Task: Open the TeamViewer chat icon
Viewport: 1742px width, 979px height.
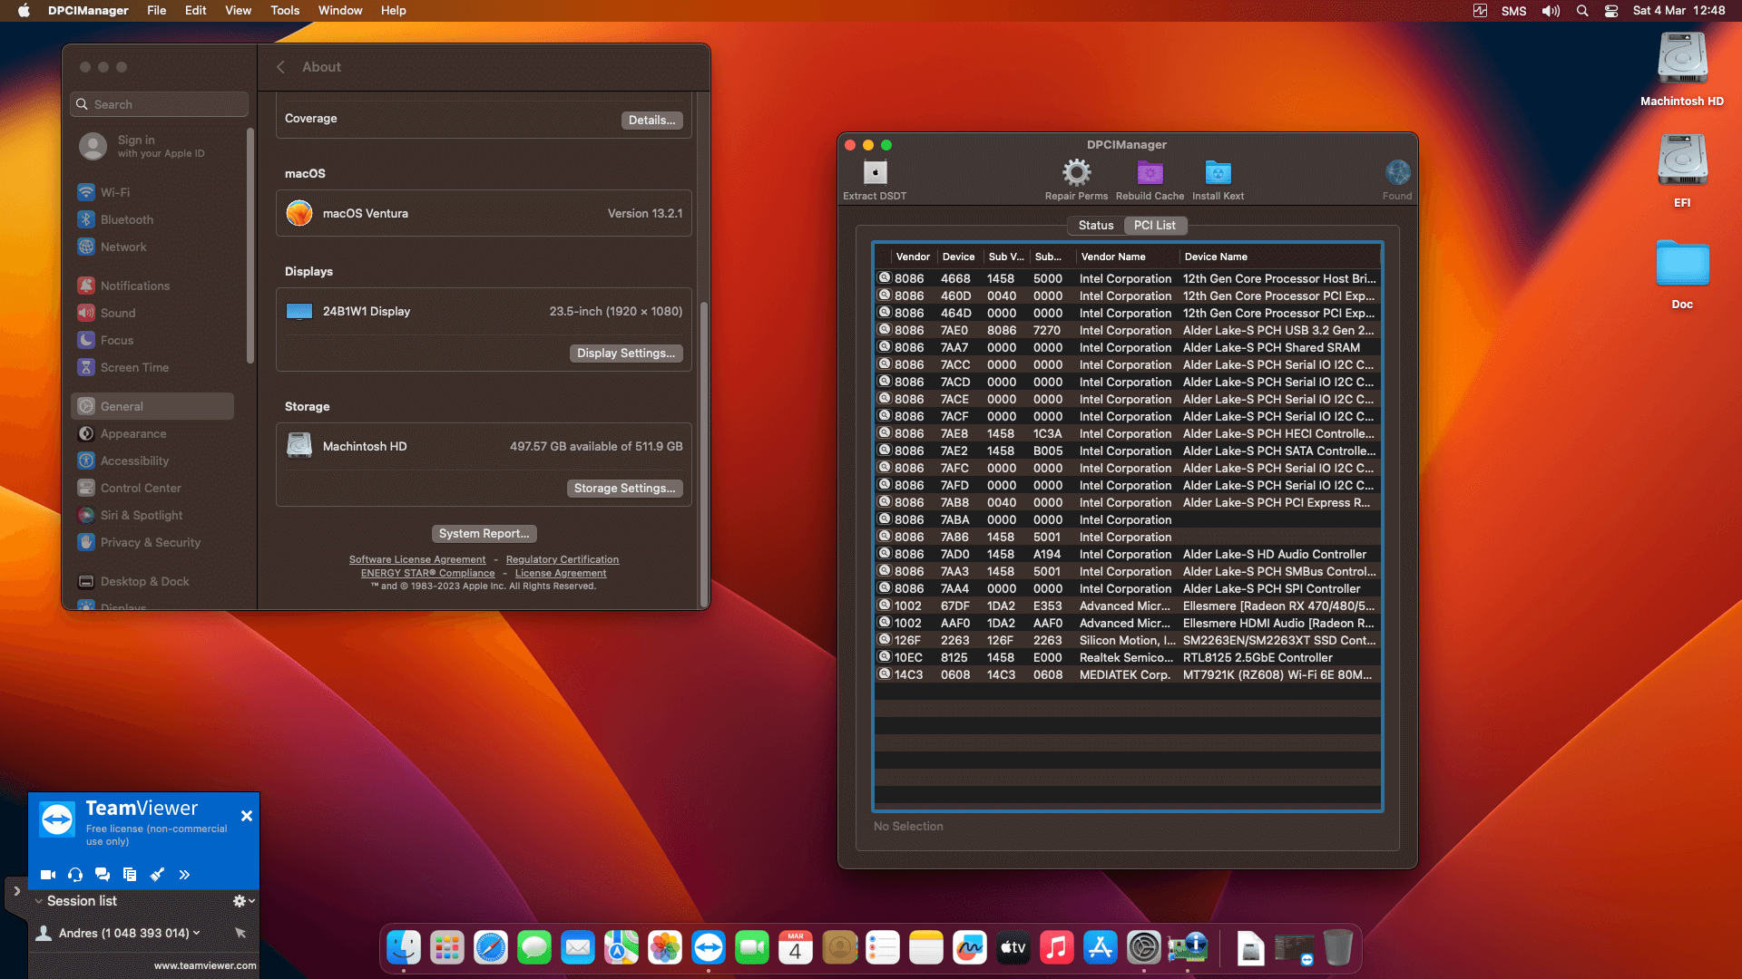Action: pyautogui.click(x=102, y=875)
